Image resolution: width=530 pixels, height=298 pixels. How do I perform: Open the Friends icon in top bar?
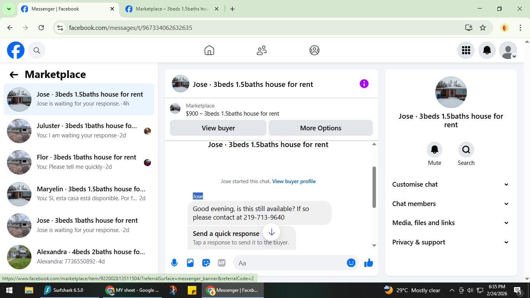coord(262,50)
